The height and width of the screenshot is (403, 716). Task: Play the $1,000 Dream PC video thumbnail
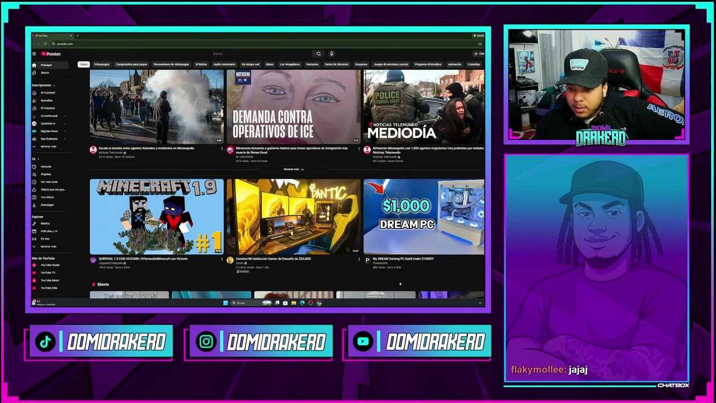[x=424, y=217]
